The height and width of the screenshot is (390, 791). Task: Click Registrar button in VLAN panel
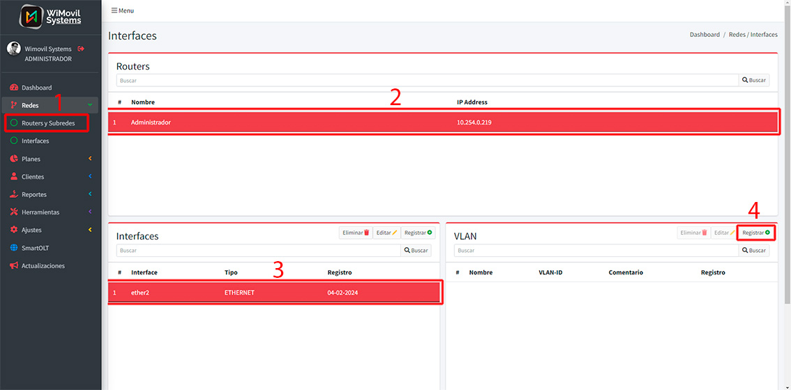point(755,233)
